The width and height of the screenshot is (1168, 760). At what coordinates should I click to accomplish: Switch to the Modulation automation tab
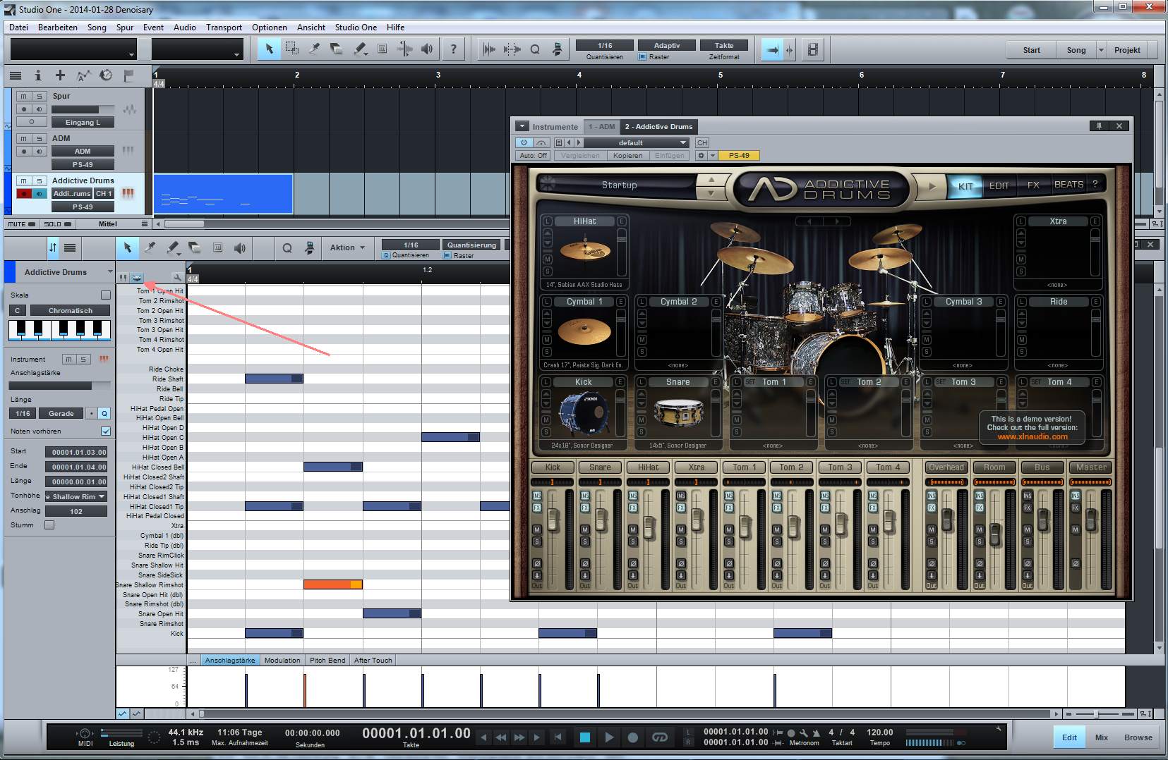click(282, 661)
